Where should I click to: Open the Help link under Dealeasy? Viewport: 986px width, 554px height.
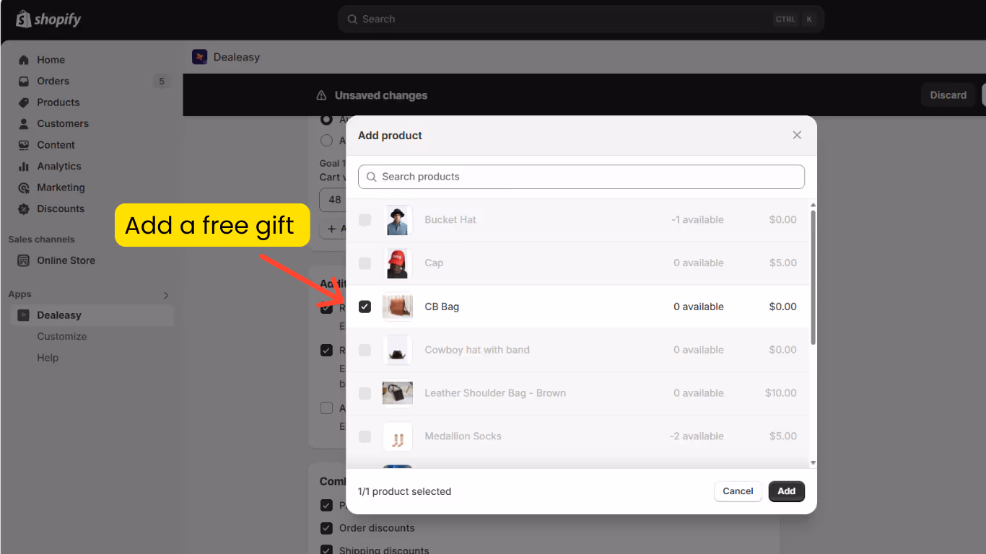point(48,358)
